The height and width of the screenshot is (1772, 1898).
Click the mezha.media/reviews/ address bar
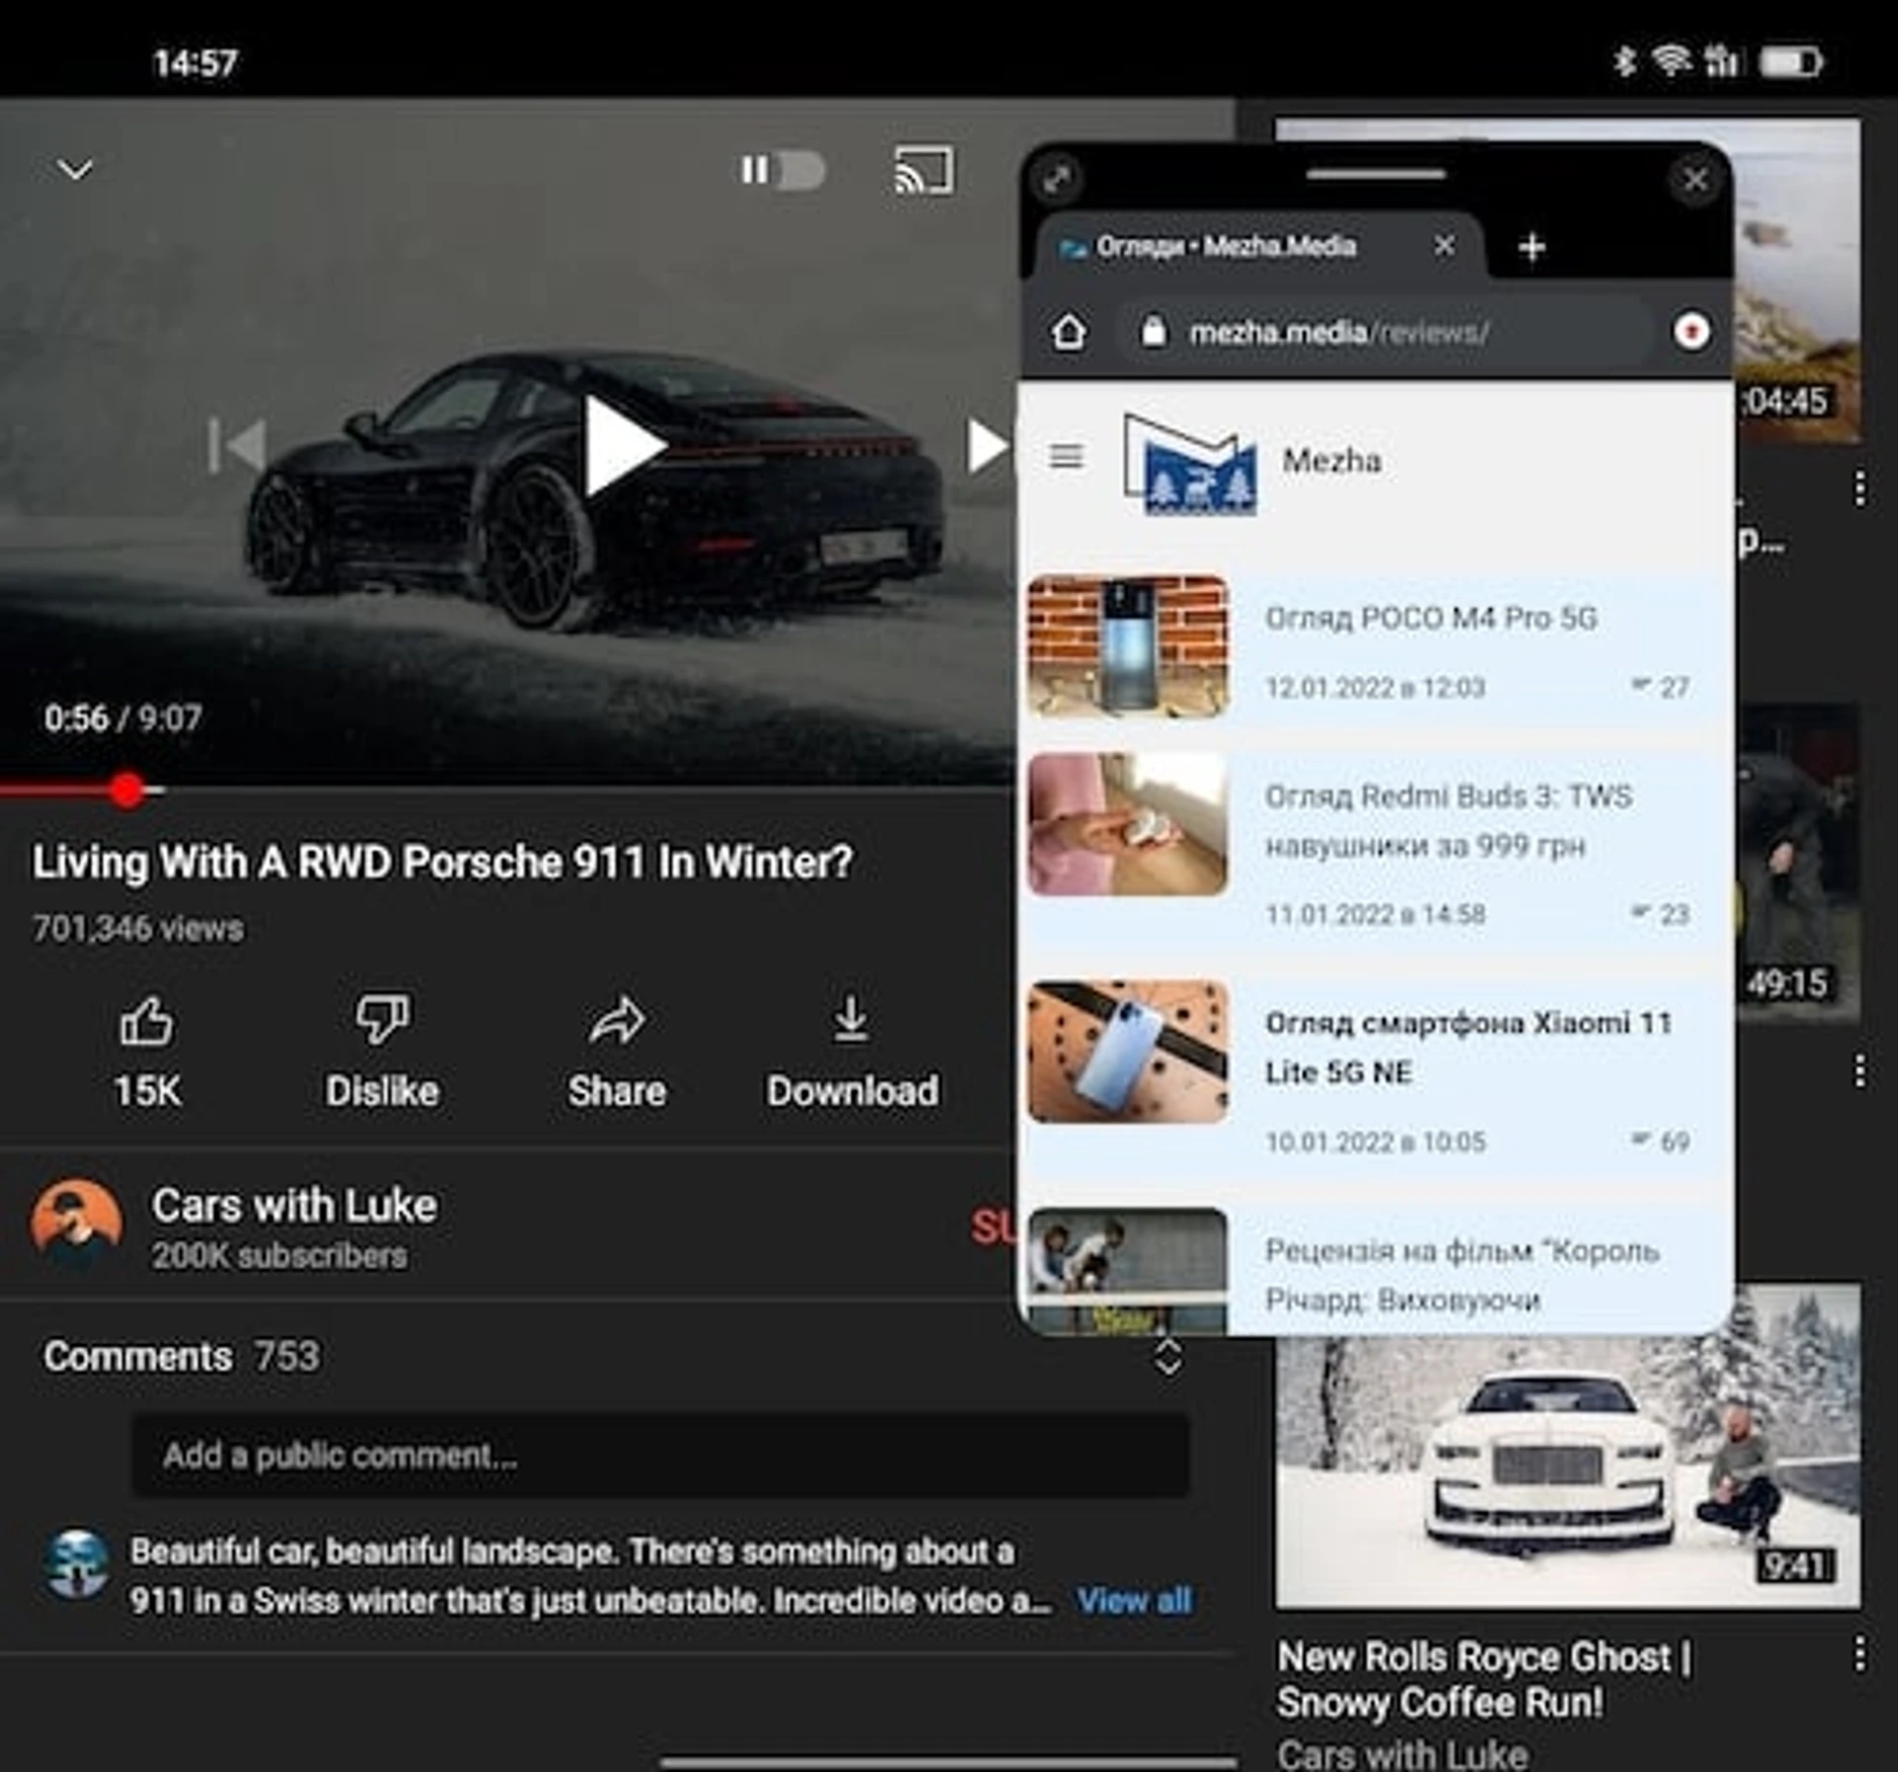(x=1384, y=332)
